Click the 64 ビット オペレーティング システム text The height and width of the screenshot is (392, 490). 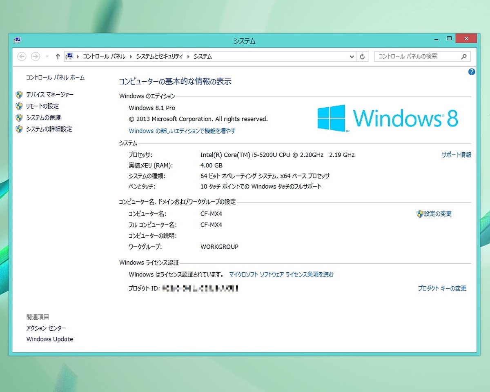[x=265, y=176]
